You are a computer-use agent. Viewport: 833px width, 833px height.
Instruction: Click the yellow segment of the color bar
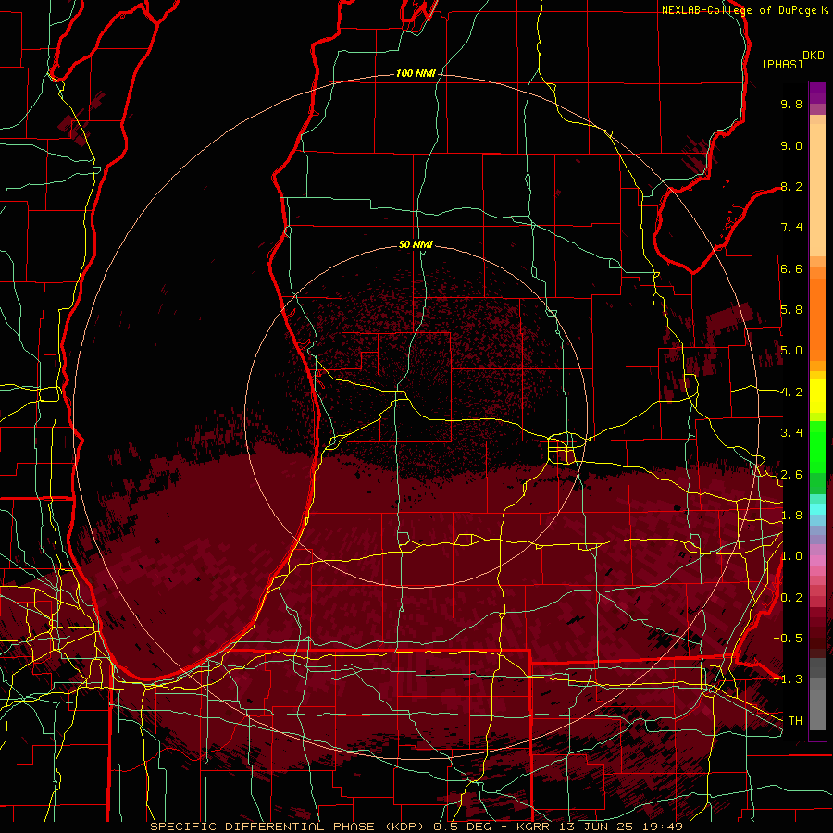tap(817, 396)
